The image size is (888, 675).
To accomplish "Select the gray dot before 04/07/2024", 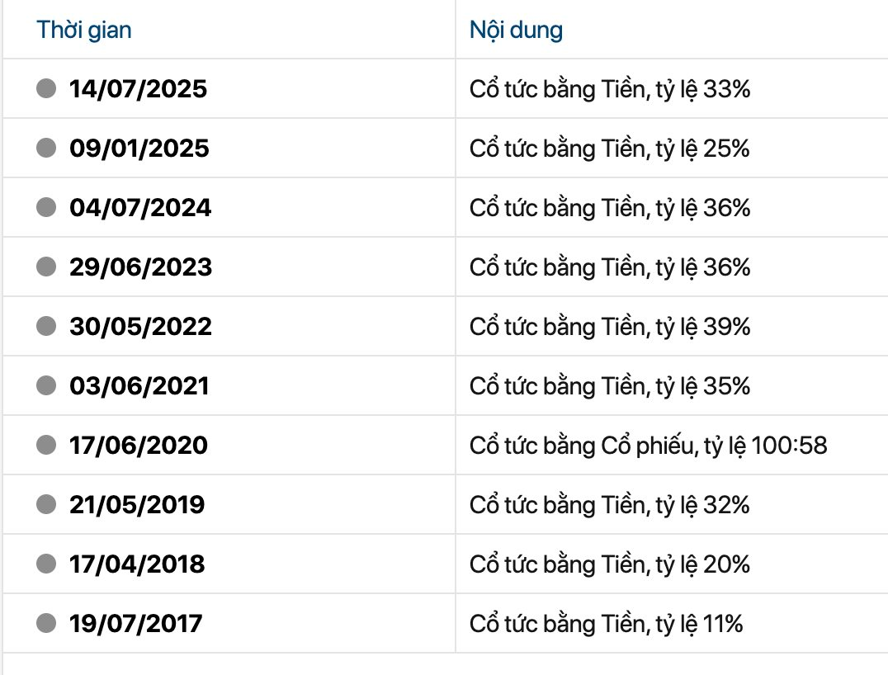I will coord(46,206).
